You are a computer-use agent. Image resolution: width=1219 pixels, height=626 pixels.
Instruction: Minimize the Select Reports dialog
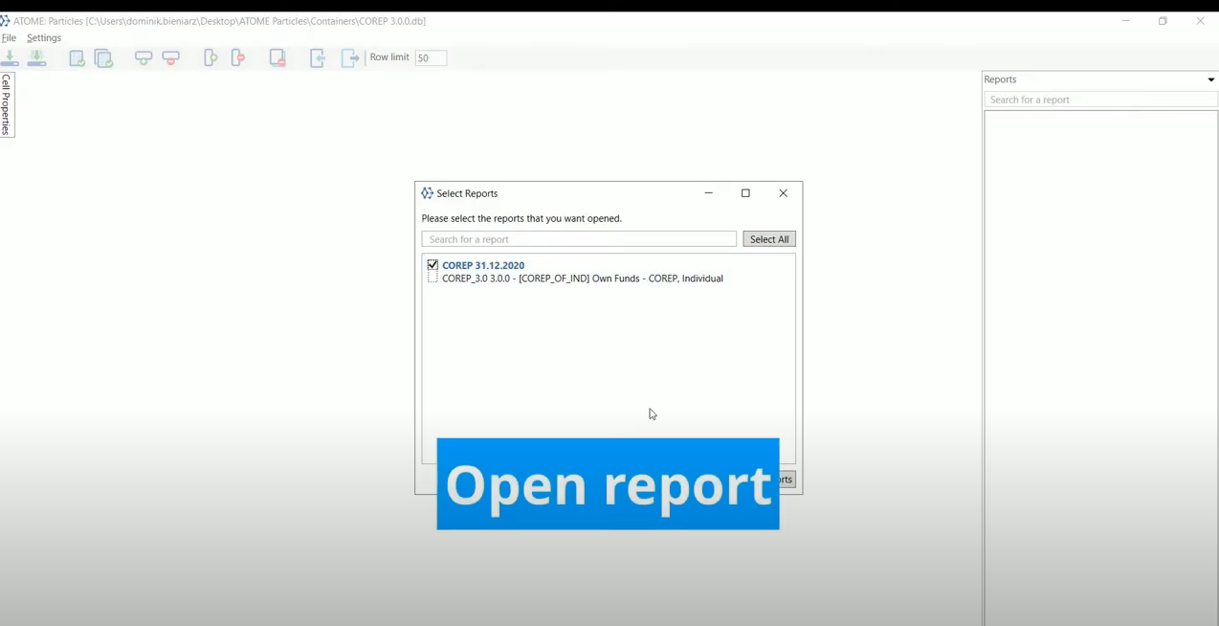pos(709,193)
